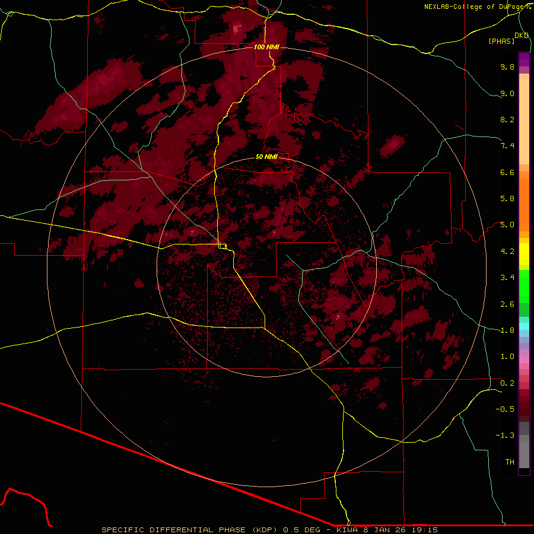
Task: Click the cyan segment of the color bar
Action: coord(524,326)
